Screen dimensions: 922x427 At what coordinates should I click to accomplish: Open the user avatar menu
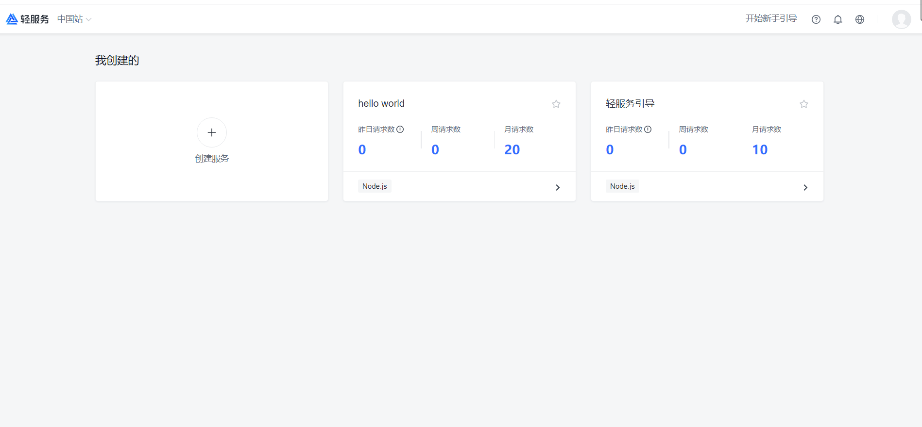[x=902, y=19]
